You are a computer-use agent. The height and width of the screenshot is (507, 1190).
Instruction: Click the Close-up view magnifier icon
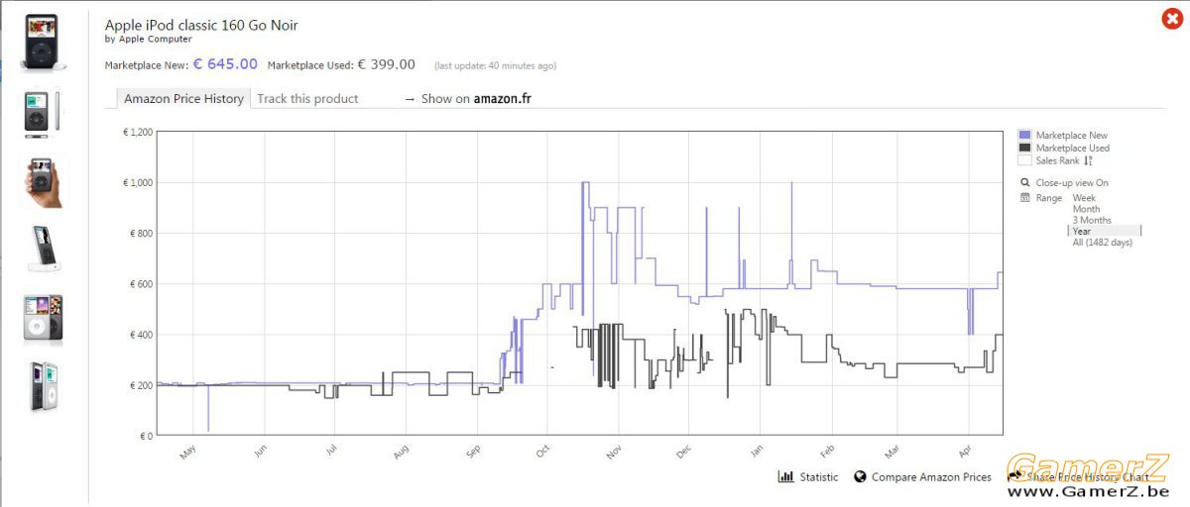[1024, 183]
